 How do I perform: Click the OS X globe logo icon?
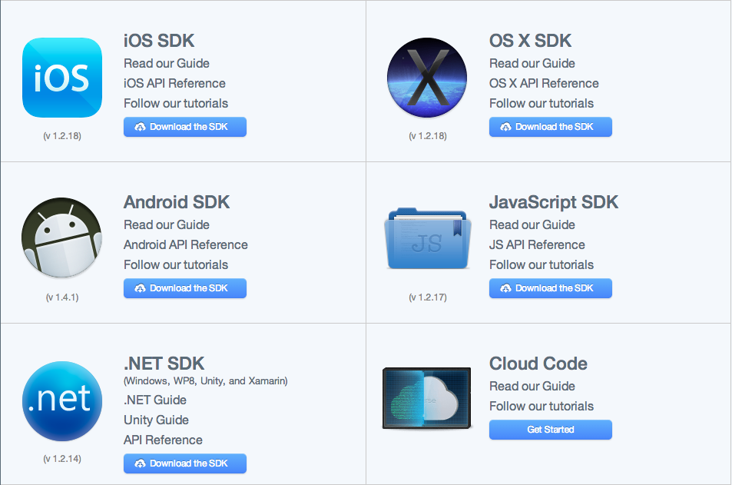427,78
